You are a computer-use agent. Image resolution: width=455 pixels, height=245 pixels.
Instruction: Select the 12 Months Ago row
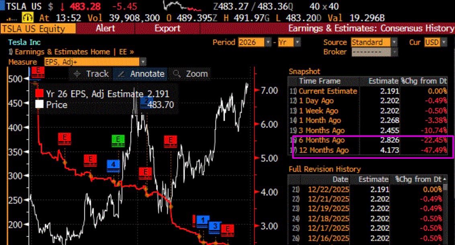pyautogui.click(x=368, y=150)
